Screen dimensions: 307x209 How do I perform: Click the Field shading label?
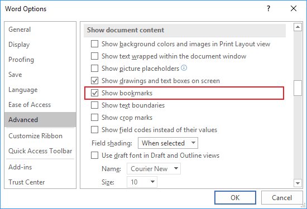112,143
